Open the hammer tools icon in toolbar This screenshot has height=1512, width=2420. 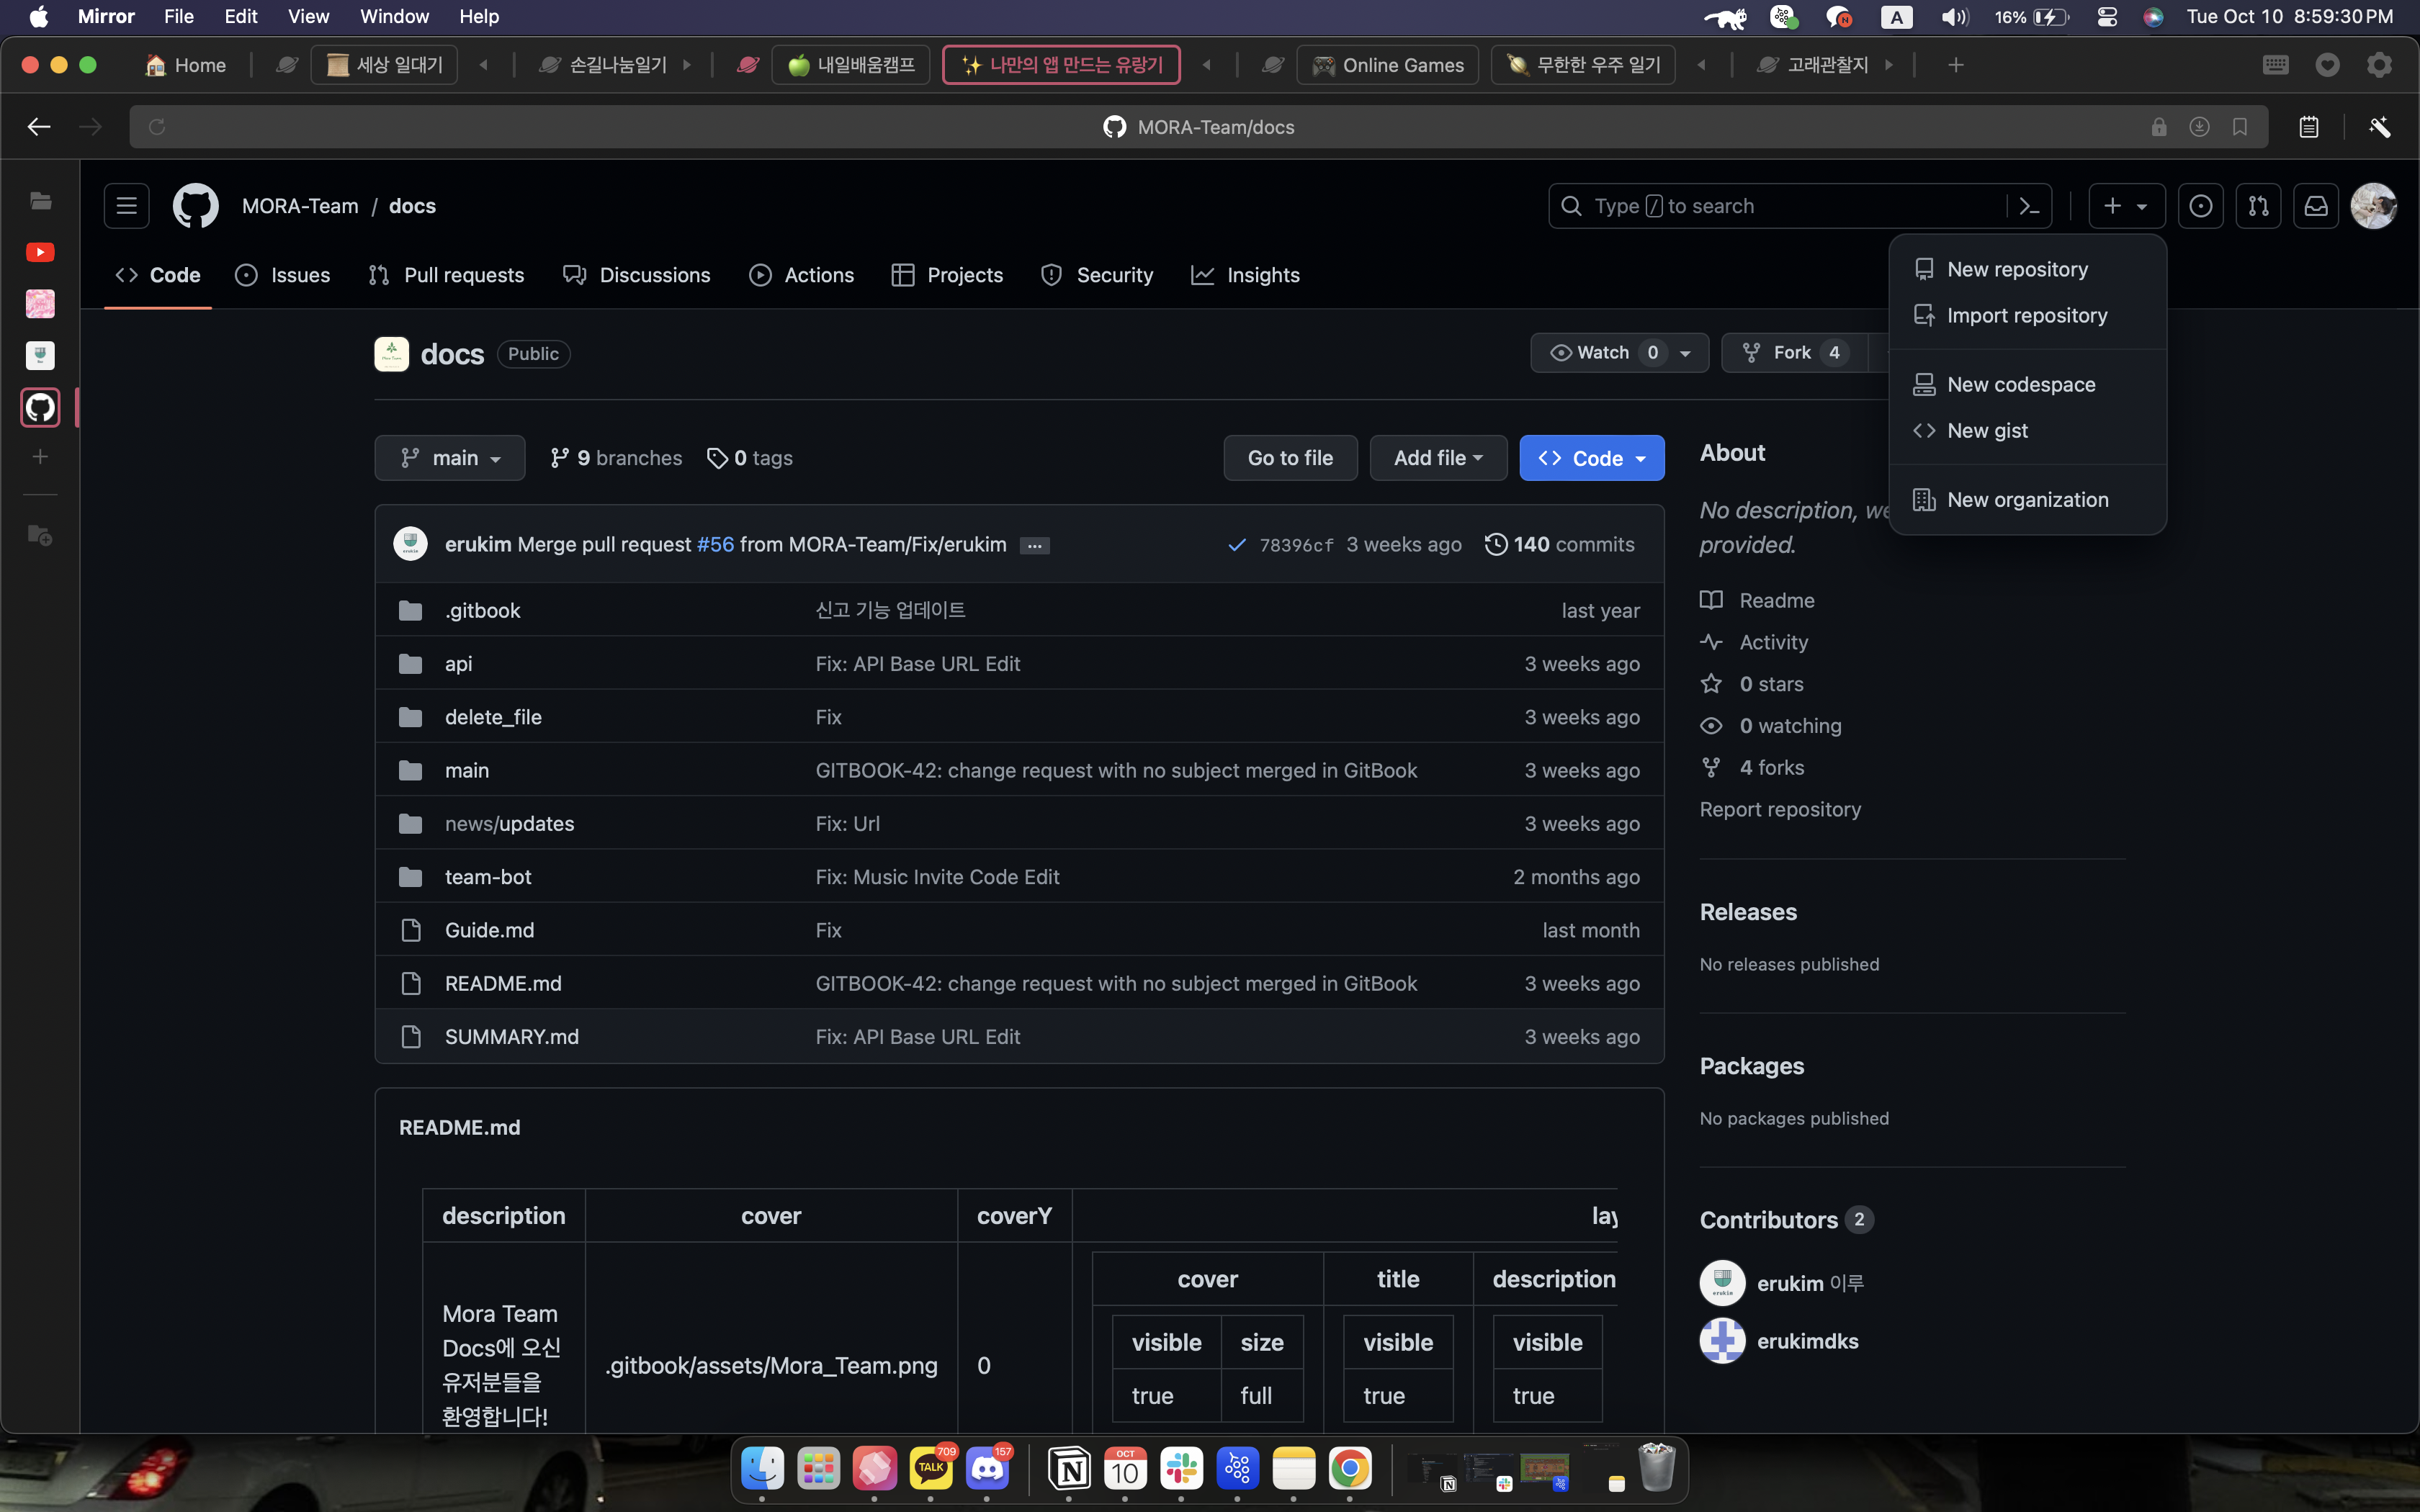click(x=2380, y=127)
